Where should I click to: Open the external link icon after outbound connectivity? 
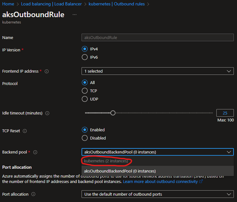(x=201, y=181)
